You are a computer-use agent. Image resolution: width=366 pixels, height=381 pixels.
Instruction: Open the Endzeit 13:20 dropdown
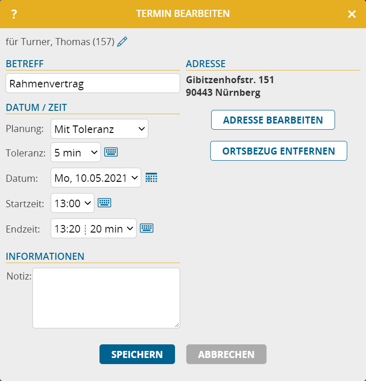[93, 228]
